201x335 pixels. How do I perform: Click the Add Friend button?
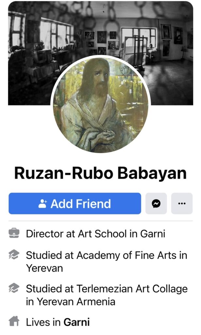(75, 203)
